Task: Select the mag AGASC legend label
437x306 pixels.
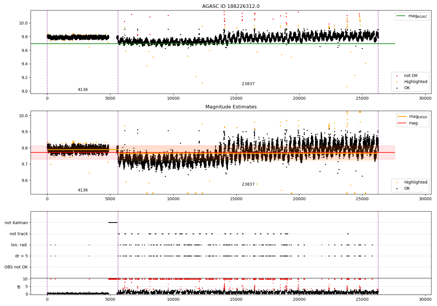Action: coord(418,16)
